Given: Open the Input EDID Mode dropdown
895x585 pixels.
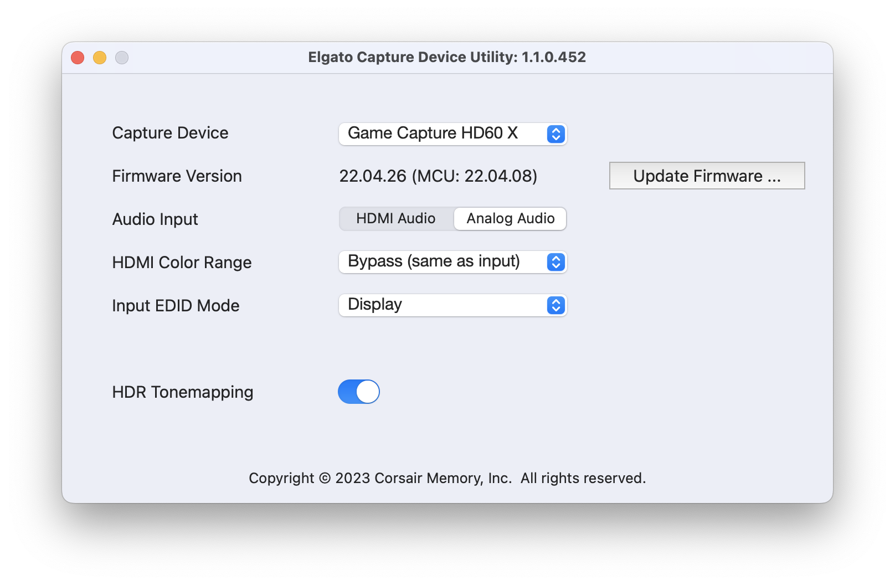Looking at the screenshot, I should 452,305.
